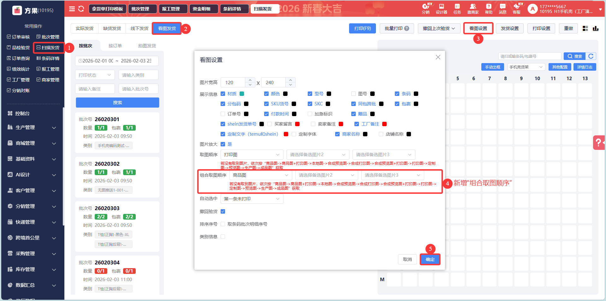Click the 商城管理 sidebar icon

tap(10, 143)
